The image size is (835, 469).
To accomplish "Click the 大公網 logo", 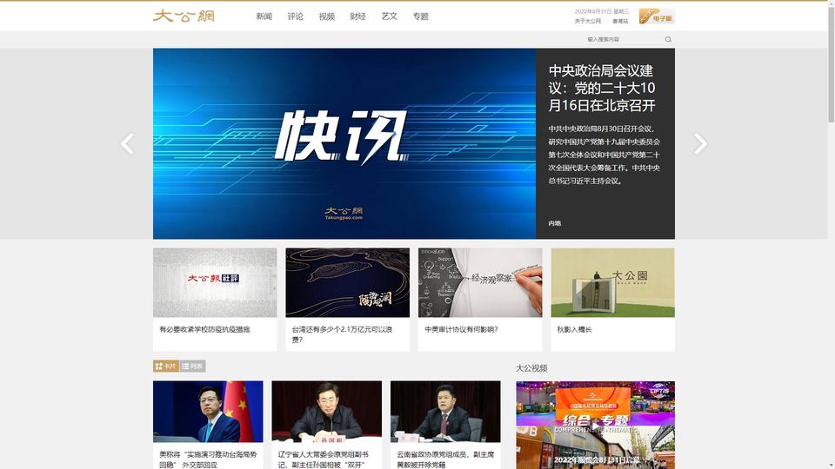I will 184,16.
